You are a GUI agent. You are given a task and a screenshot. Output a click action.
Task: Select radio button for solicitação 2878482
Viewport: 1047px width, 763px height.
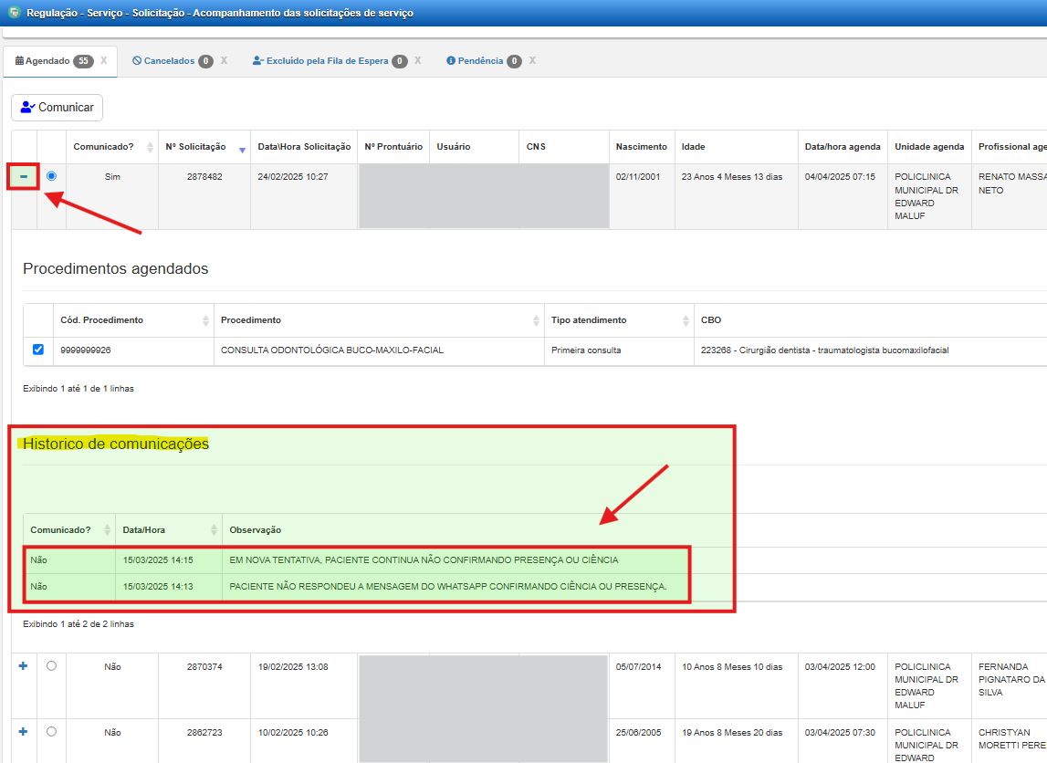(x=51, y=176)
